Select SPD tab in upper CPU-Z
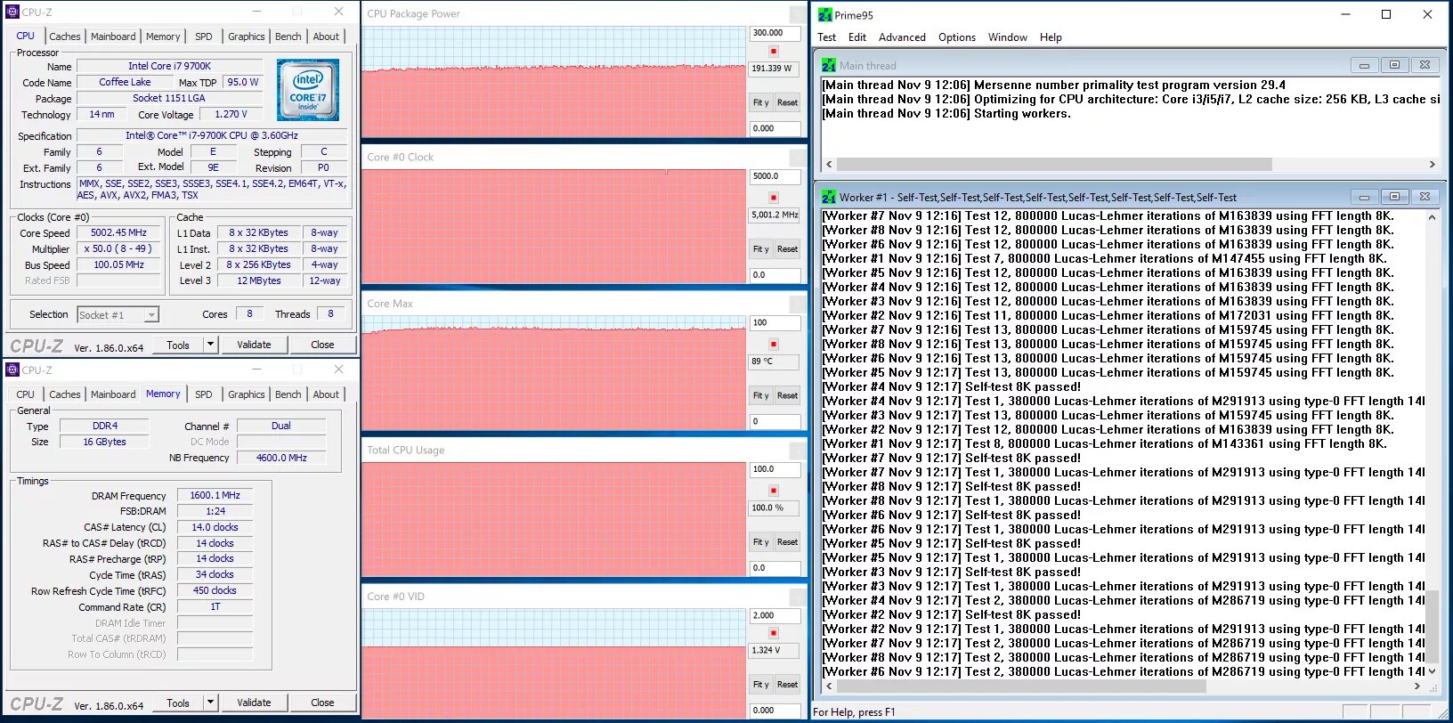Viewport: 1453px width, 723px height. pos(204,37)
